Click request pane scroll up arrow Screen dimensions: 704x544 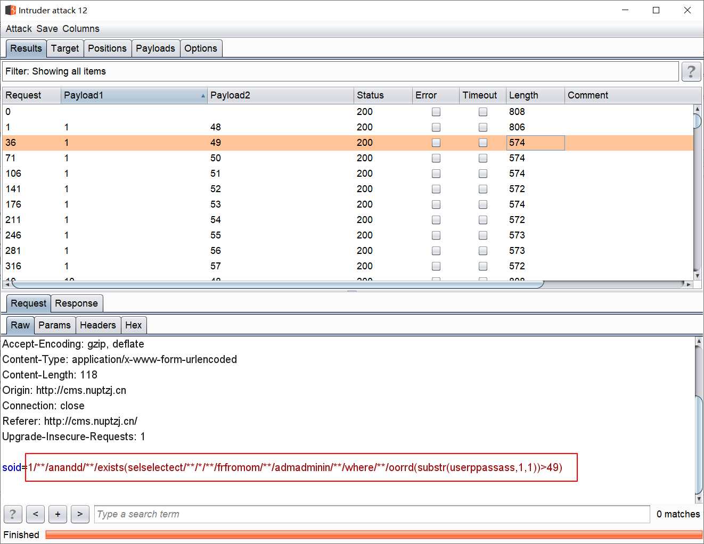(699, 340)
